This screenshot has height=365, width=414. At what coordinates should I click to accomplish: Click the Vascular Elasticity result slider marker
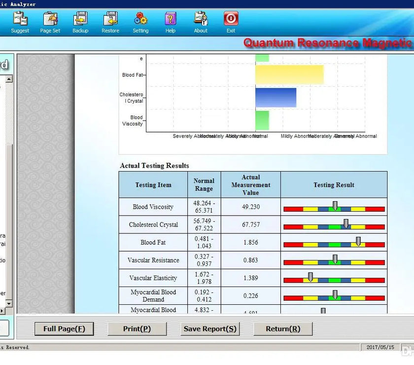(x=310, y=277)
